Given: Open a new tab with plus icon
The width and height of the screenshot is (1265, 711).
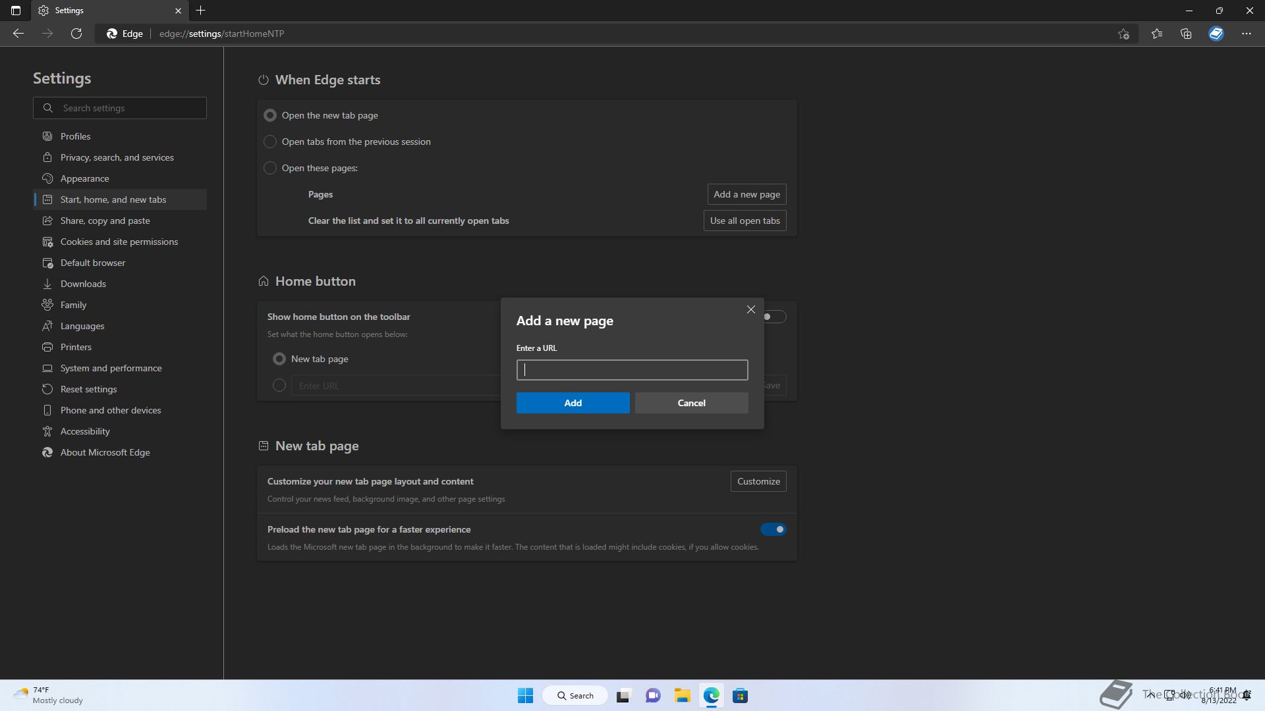Looking at the screenshot, I should tap(201, 11).
